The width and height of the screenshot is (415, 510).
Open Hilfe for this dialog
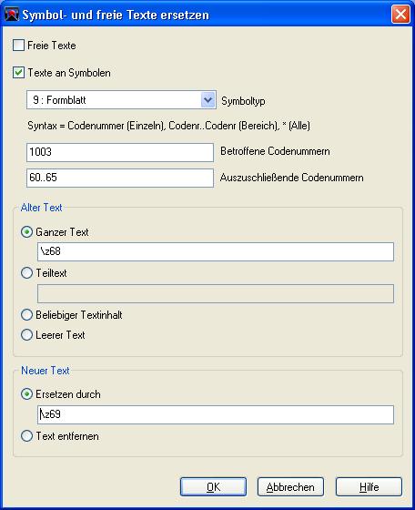[x=369, y=487]
